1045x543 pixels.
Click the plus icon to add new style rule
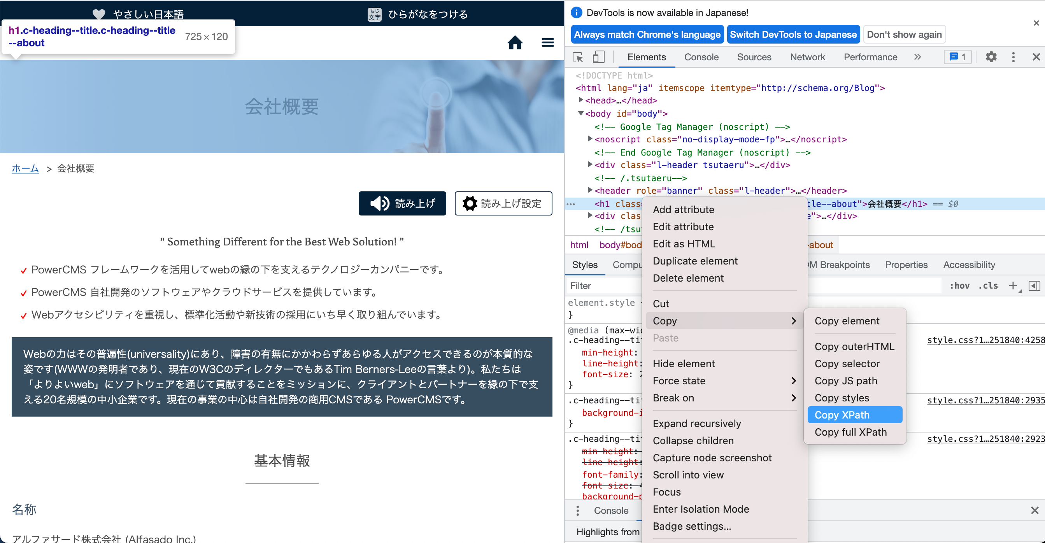[1014, 286]
